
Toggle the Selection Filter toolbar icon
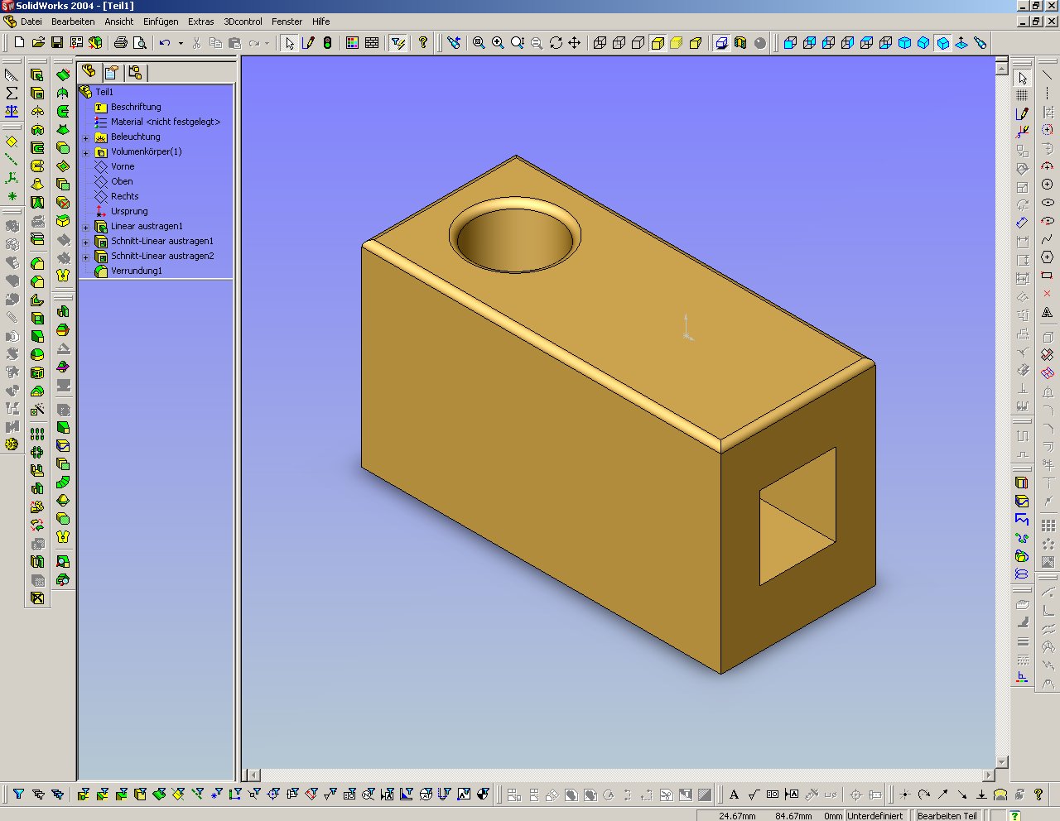(397, 42)
